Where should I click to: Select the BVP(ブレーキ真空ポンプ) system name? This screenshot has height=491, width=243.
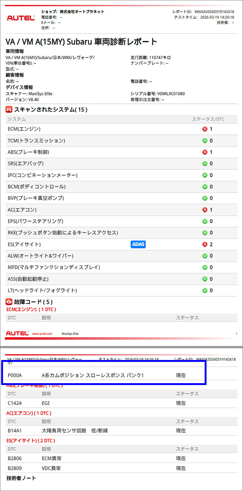[x=36, y=198]
